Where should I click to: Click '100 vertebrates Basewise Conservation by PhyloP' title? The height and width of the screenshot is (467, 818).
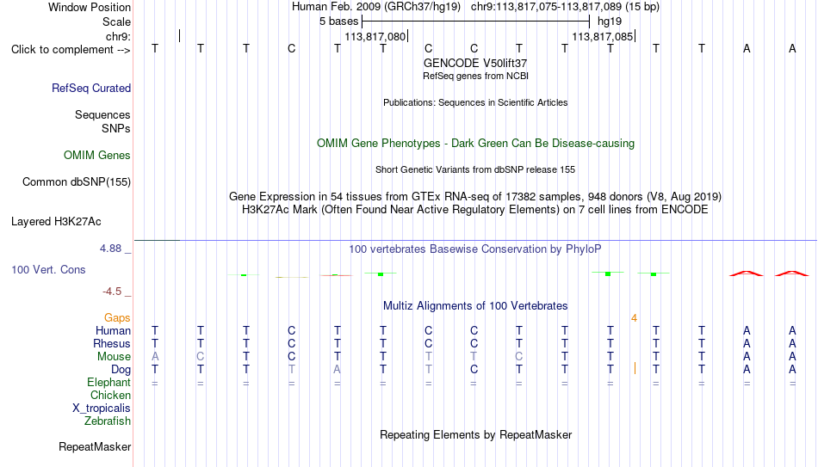tap(475, 249)
